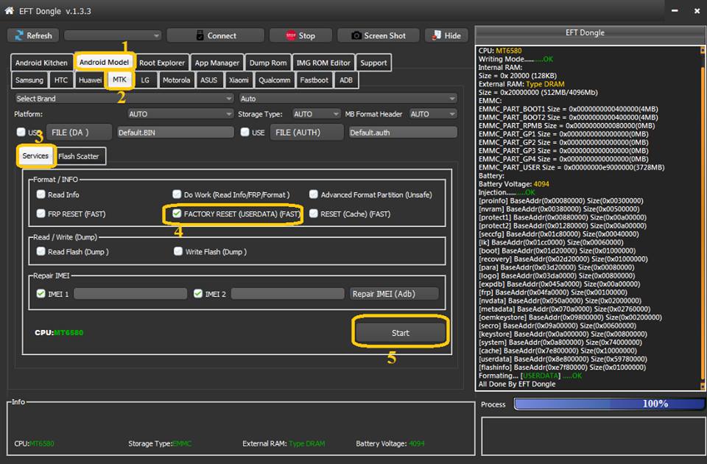
Task: Open the Select Brand dropdown
Action: tap(124, 98)
